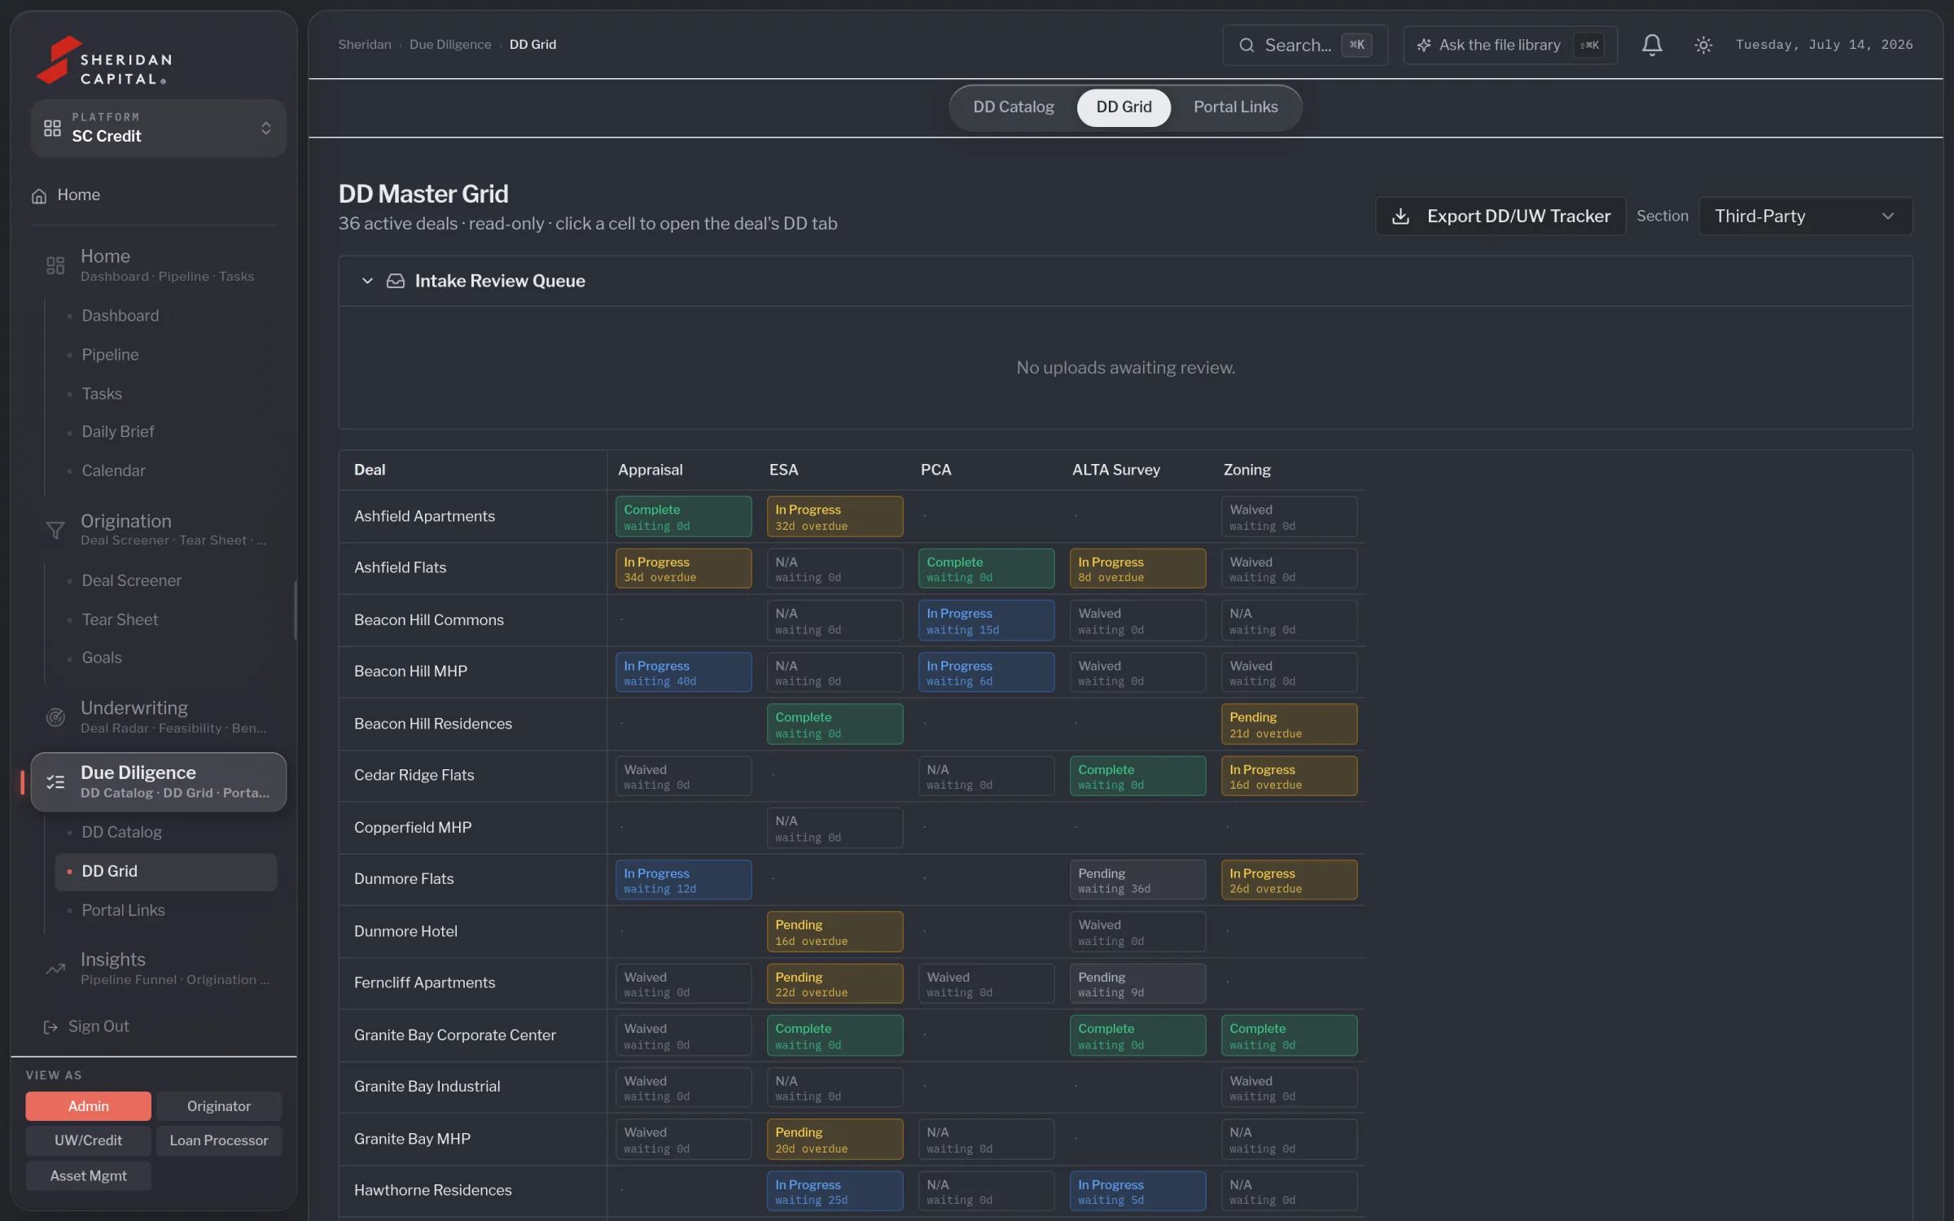This screenshot has width=1954, height=1221.
Task: Click the sparkle icon in Ask the file library
Action: pyautogui.click(x=1423, y=45)
